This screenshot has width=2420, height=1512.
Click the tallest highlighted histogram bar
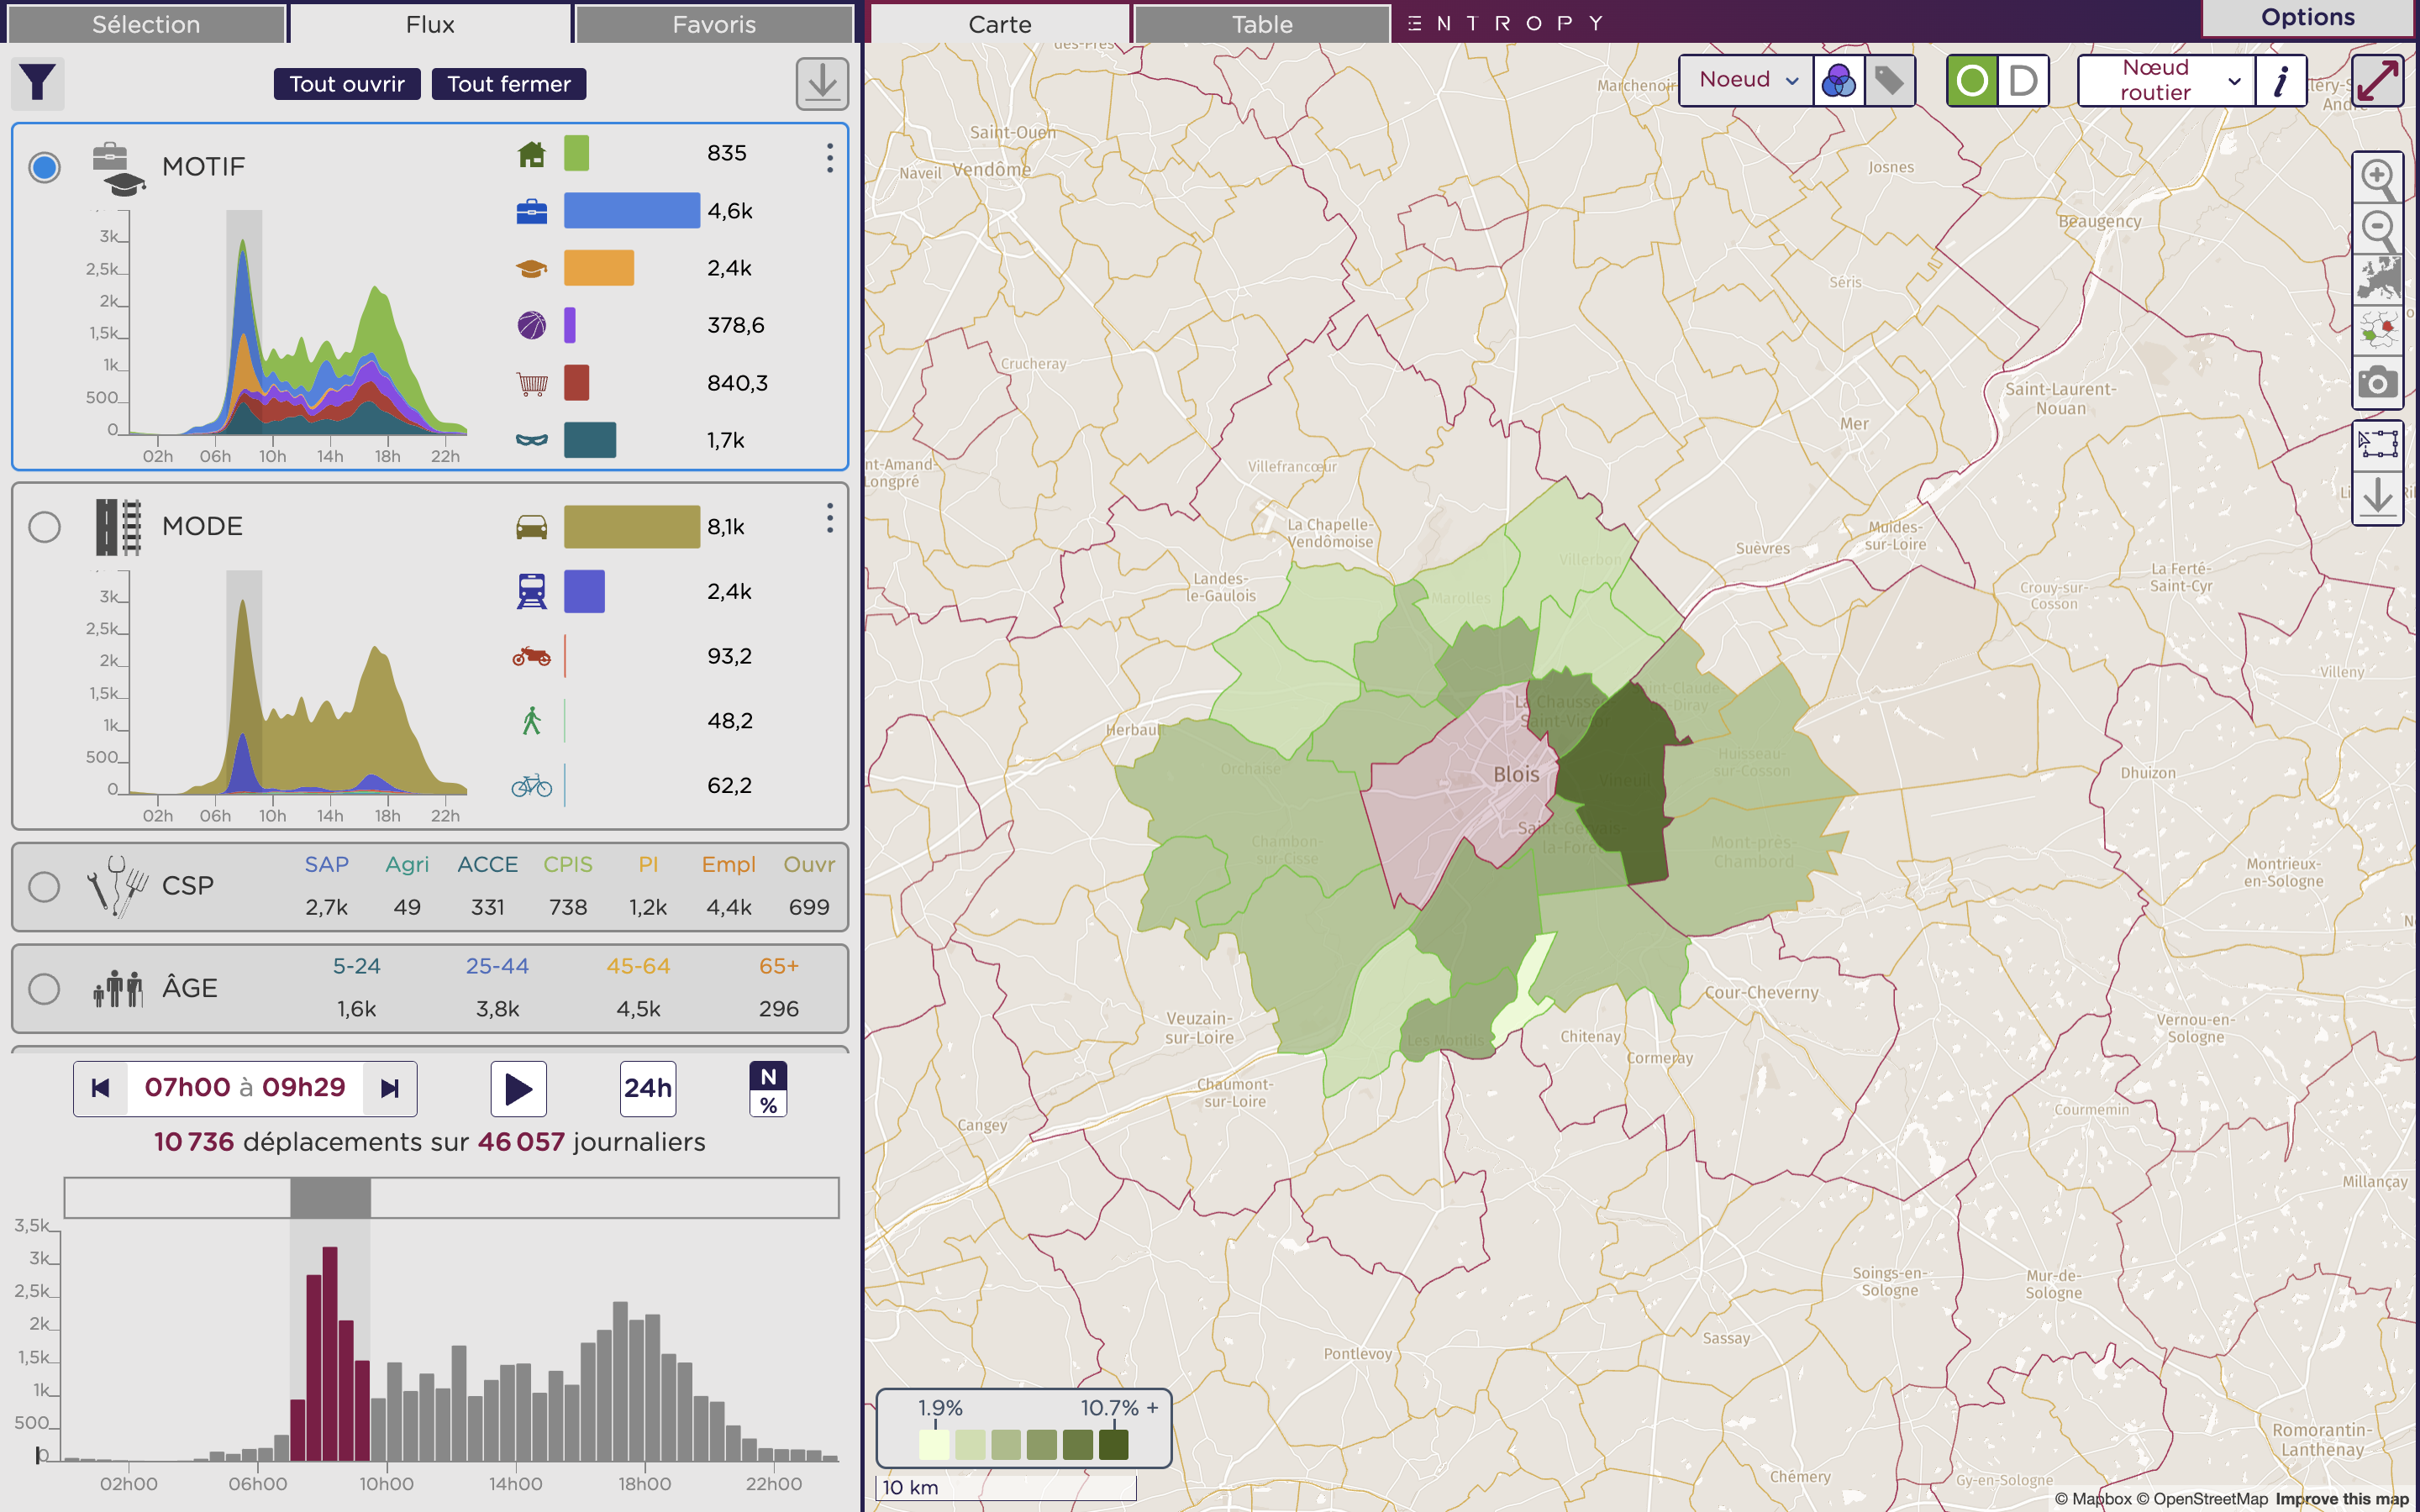(330, 1354)
